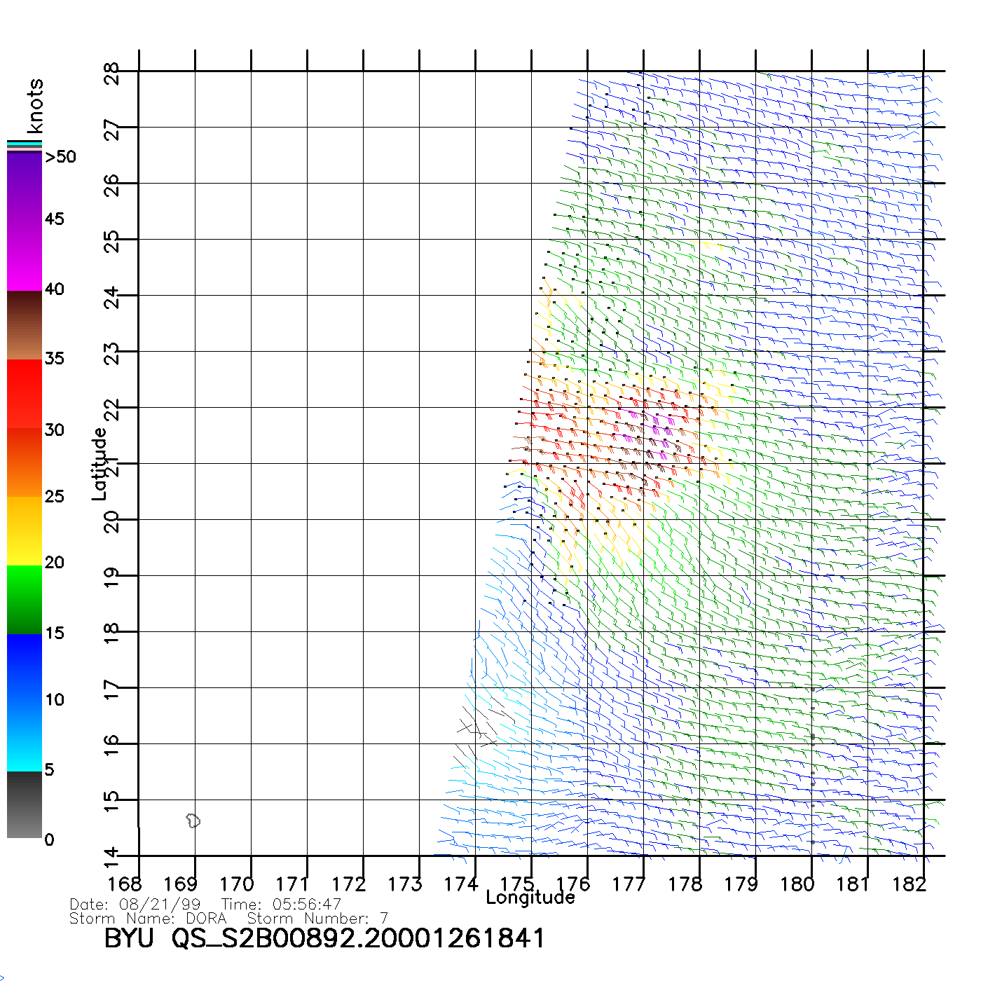
Task: Click the 'Date: 08/21/99' text
Action: click(135, 905)
